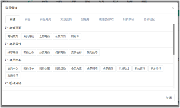180x108 pixels.
Task: Open the 商品分类 tab
Action: coord(45,20)
